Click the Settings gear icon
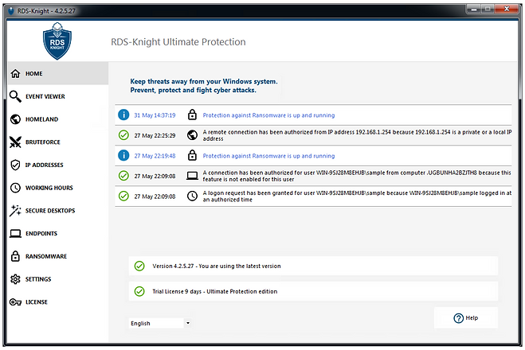Screen dimensions: 525x350 (15, 279)
